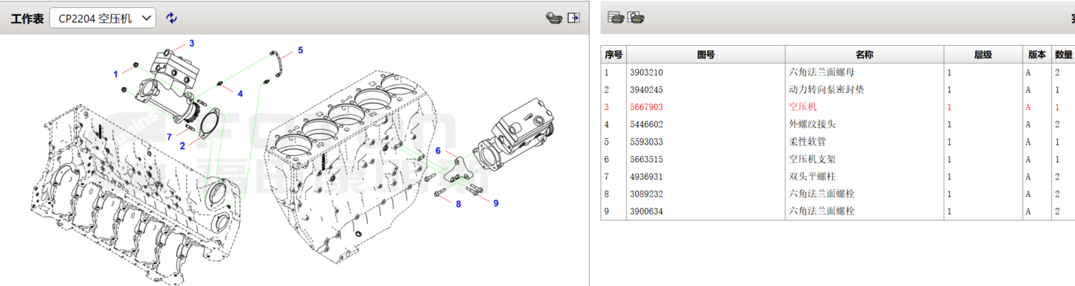
Task: Print parts list with picture icon
Action: point(635,18)
